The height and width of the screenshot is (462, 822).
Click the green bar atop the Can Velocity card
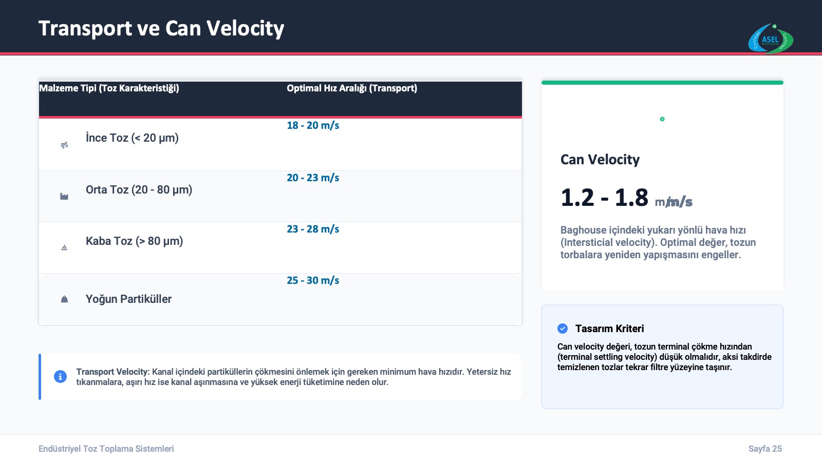coord(662,83)
